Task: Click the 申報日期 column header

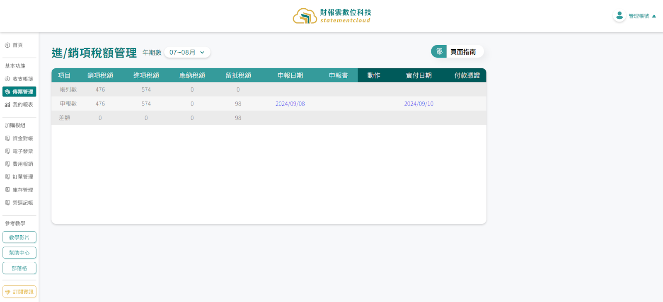Action: point(290,75)
